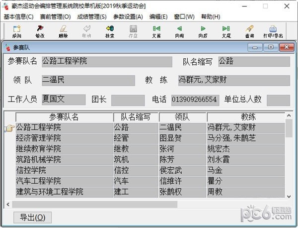Image resolution: width=298 pixels, height=228 pixels.
Task: Jump to first record with 文首 icon
Action: click(x=156, y=31)
